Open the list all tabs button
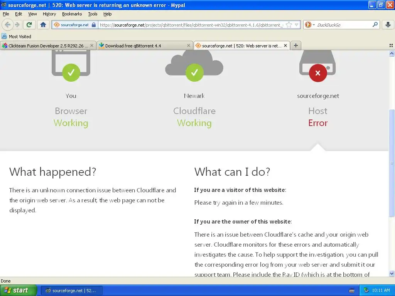Viewport: 395px width, 296px height. [x=391, y=45]
